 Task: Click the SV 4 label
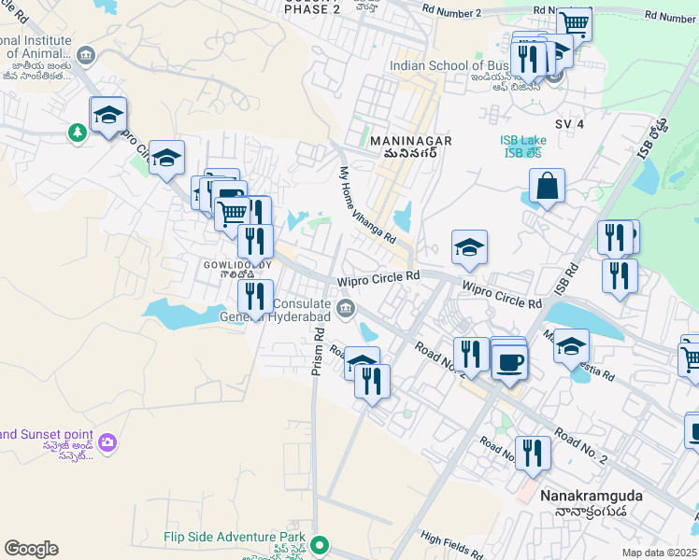(x=570, y=124)
